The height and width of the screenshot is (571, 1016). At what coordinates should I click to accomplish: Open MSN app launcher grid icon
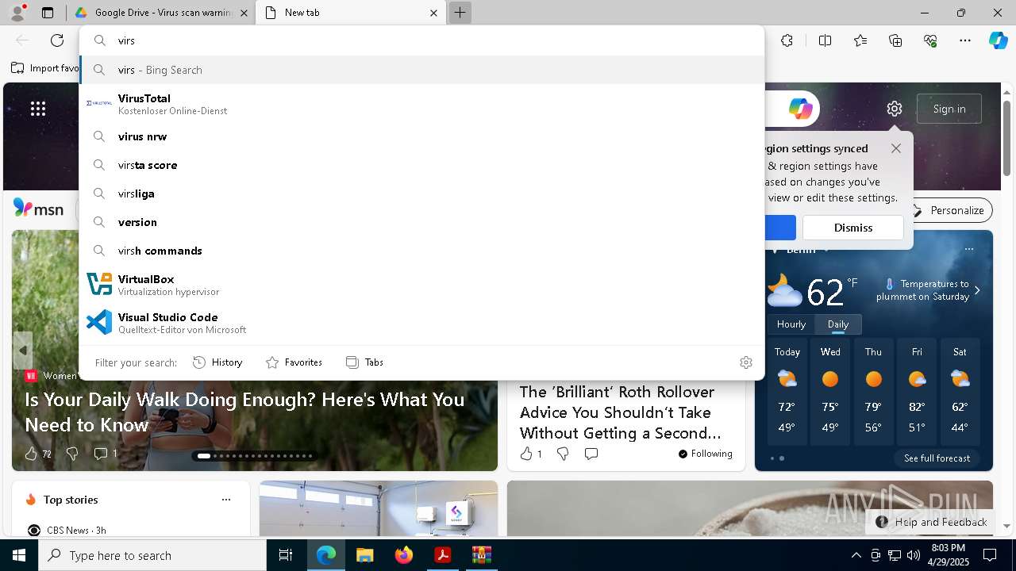click(x=38, y=109)
